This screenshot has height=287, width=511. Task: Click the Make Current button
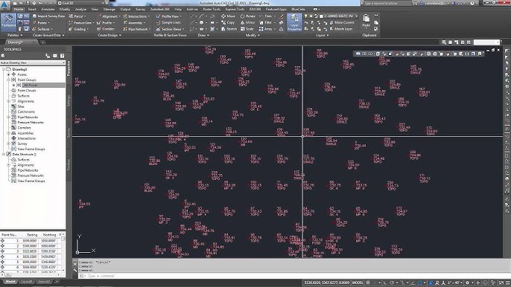[x=342, y=22]
